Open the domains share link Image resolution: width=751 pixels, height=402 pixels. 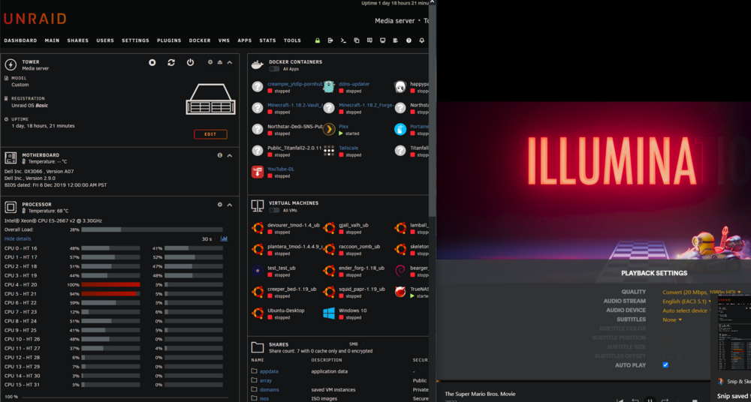pos(269,389)
